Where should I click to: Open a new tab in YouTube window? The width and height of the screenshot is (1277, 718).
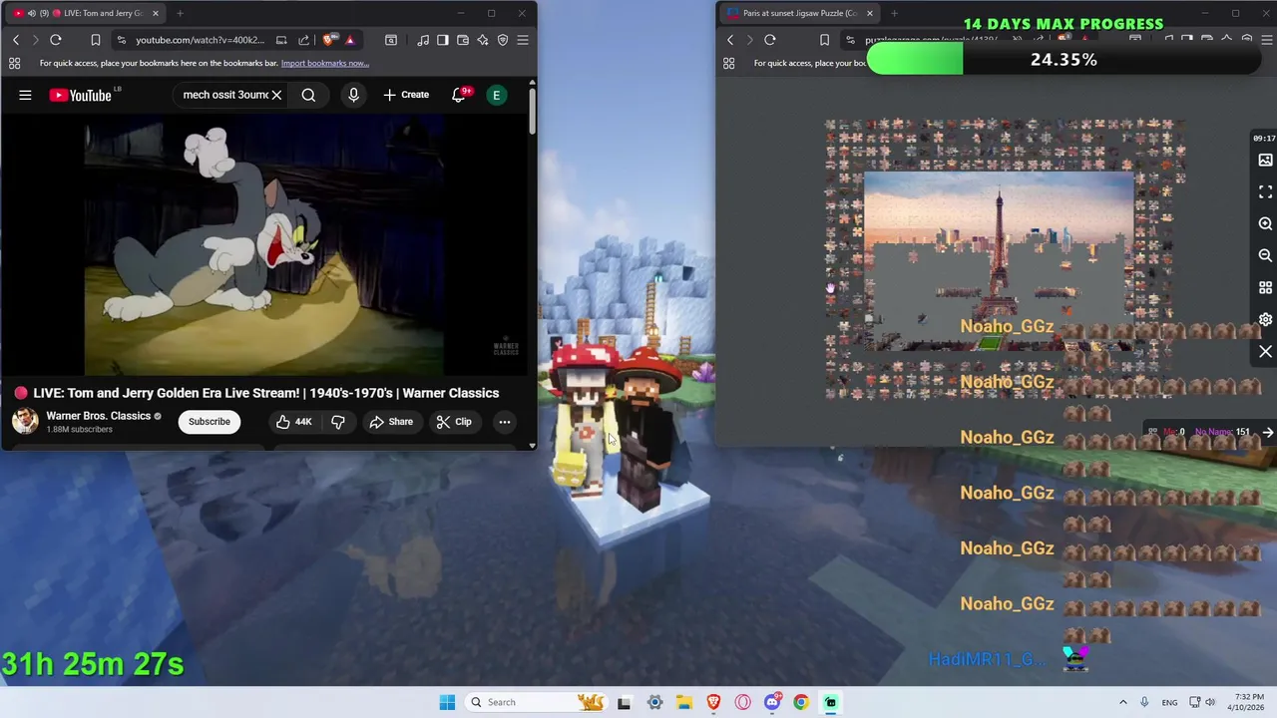pos(180,13)
